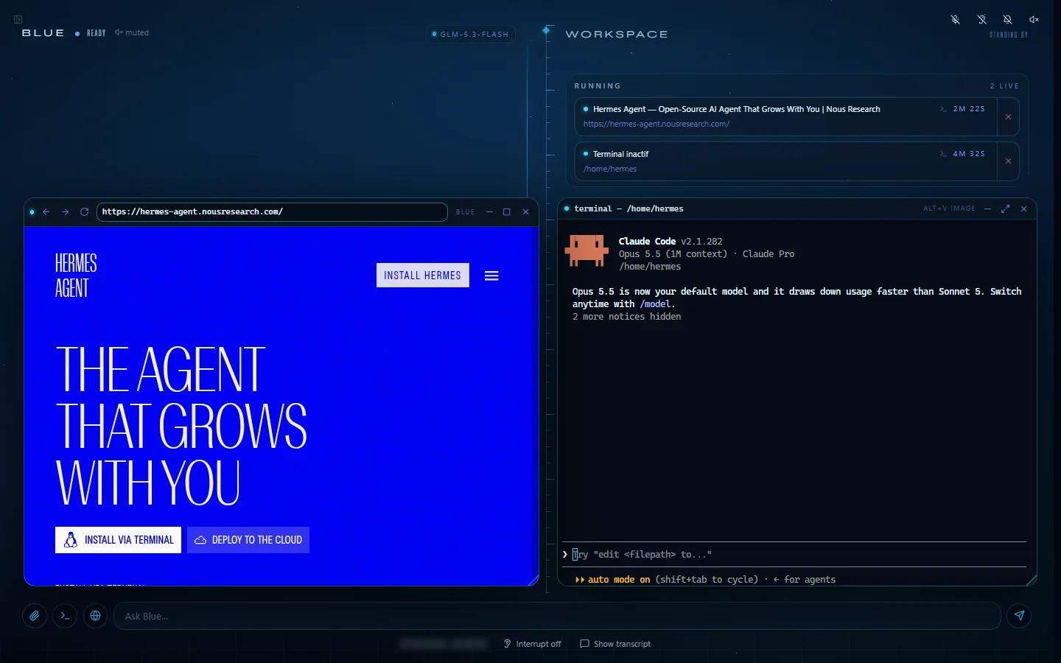1061x663 pixels.
Task: Click the browser address bar URL field
Action: click(272, 212)
